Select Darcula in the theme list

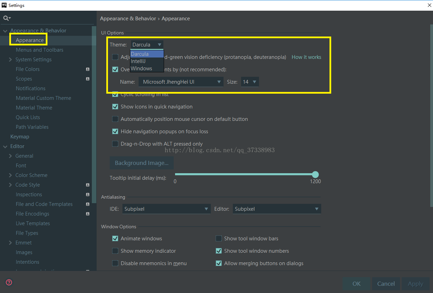click(147, 54)
